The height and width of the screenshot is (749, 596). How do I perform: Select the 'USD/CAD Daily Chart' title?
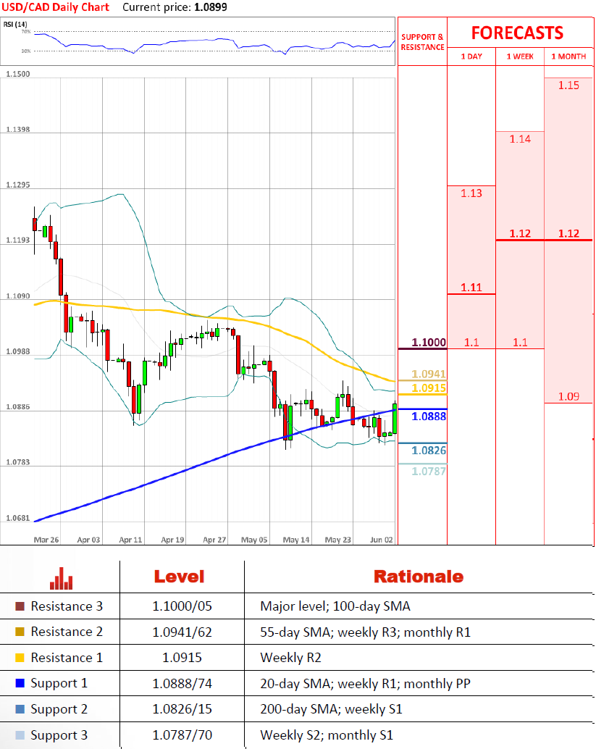point(55,7)
